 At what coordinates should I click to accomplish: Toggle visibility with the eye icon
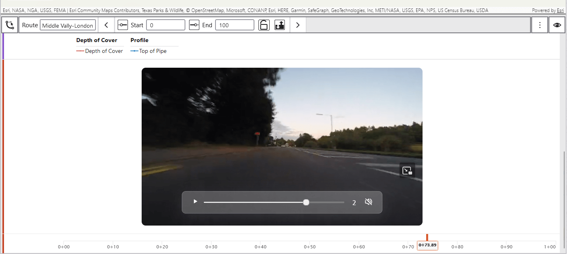557,25
